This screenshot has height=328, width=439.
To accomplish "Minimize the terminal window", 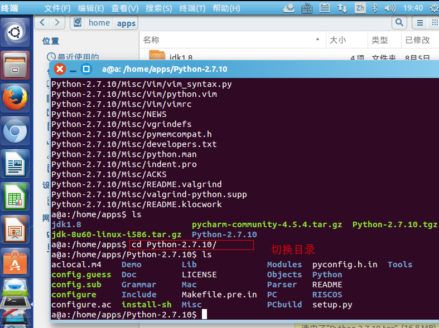I will [73, 71].
